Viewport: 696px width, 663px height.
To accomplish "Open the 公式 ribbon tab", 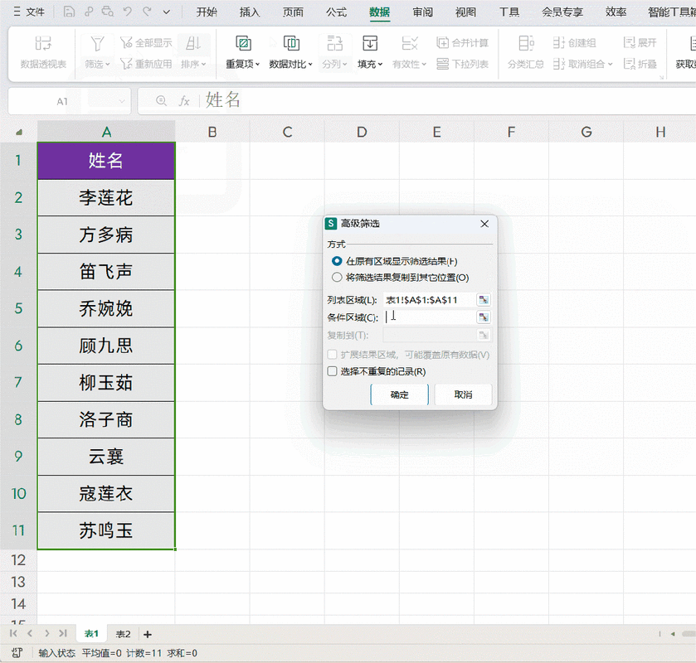I will coord(337,12).
